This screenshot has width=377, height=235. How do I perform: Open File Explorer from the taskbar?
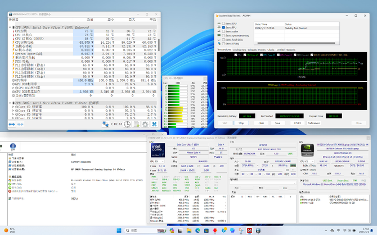(x=189, y=231)
